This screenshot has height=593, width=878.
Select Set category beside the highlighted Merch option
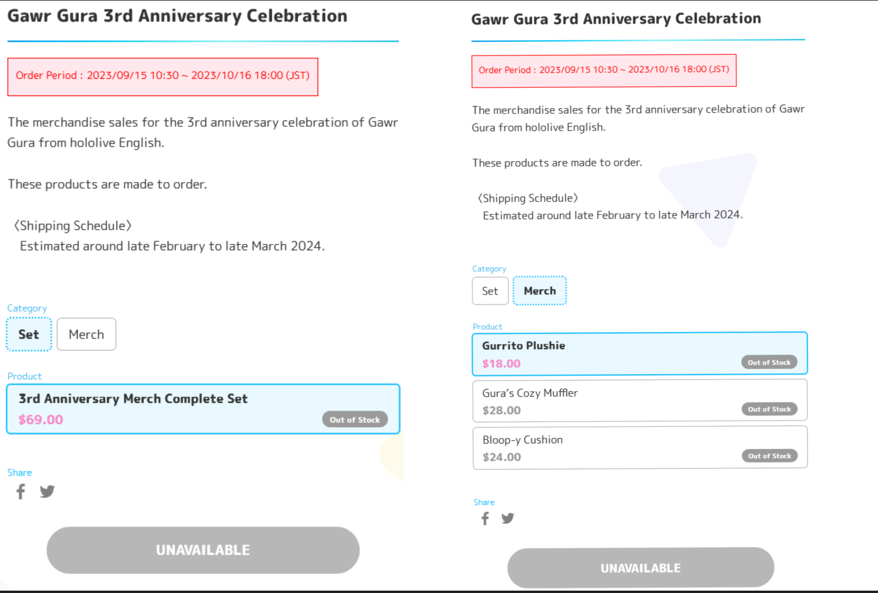490,291
